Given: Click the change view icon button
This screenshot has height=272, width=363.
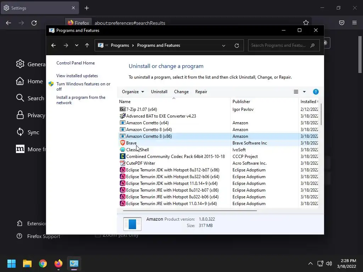Looking at the screenshot, I should [296, 92].
